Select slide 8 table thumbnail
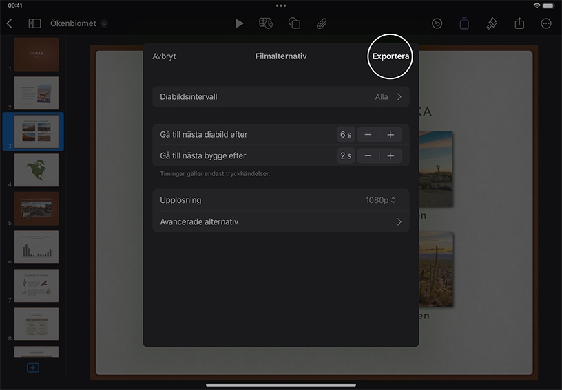Image resolution: width=562 pixels, height=390 pixels. point(37,324)
